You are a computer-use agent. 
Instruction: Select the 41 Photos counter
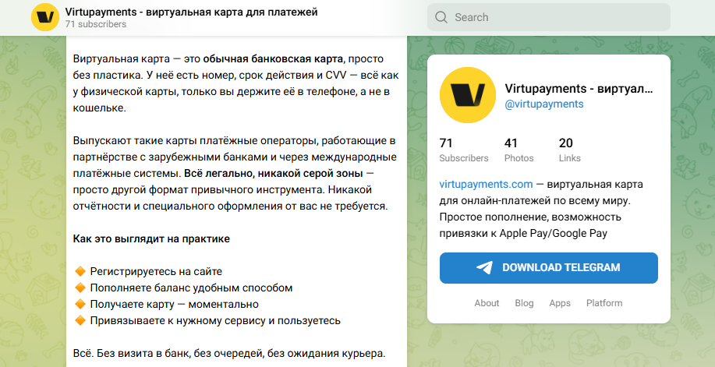519,150
